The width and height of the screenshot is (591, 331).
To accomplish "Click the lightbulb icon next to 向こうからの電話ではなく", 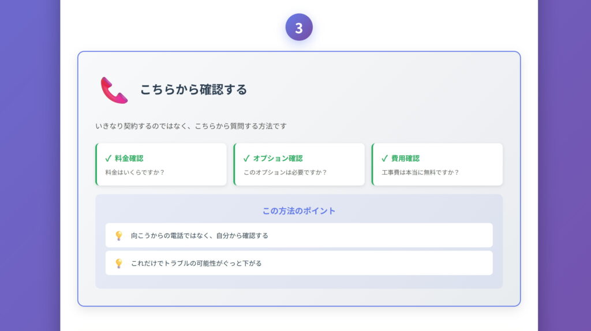I will 119,235.
